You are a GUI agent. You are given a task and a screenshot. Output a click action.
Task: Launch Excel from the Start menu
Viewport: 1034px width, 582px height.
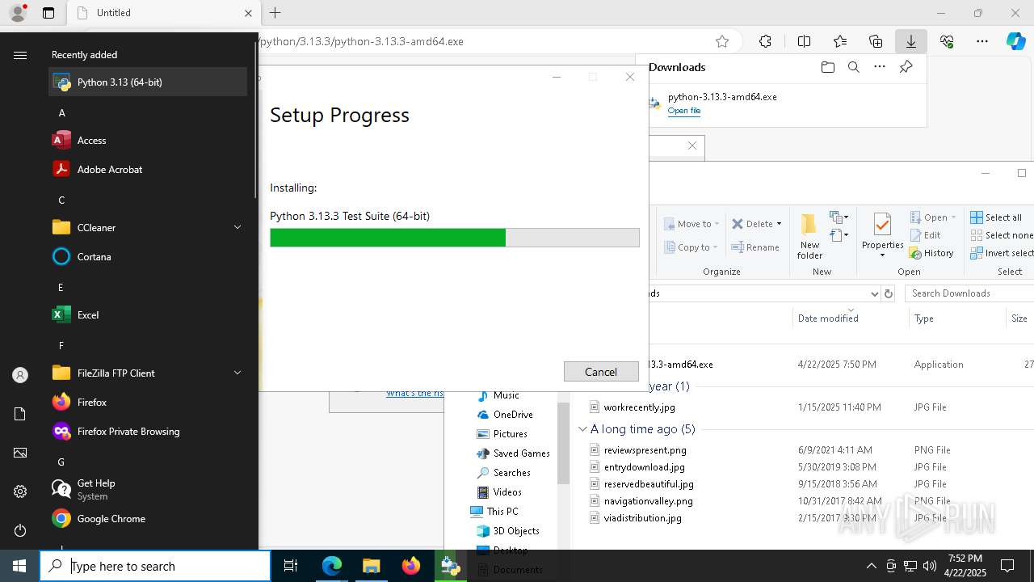(148, 315)
